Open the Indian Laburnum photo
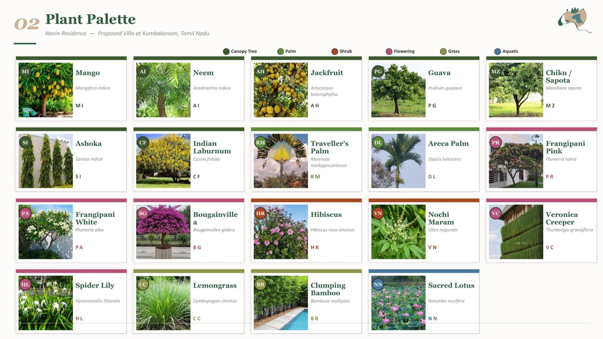 [x=163, y=161]
